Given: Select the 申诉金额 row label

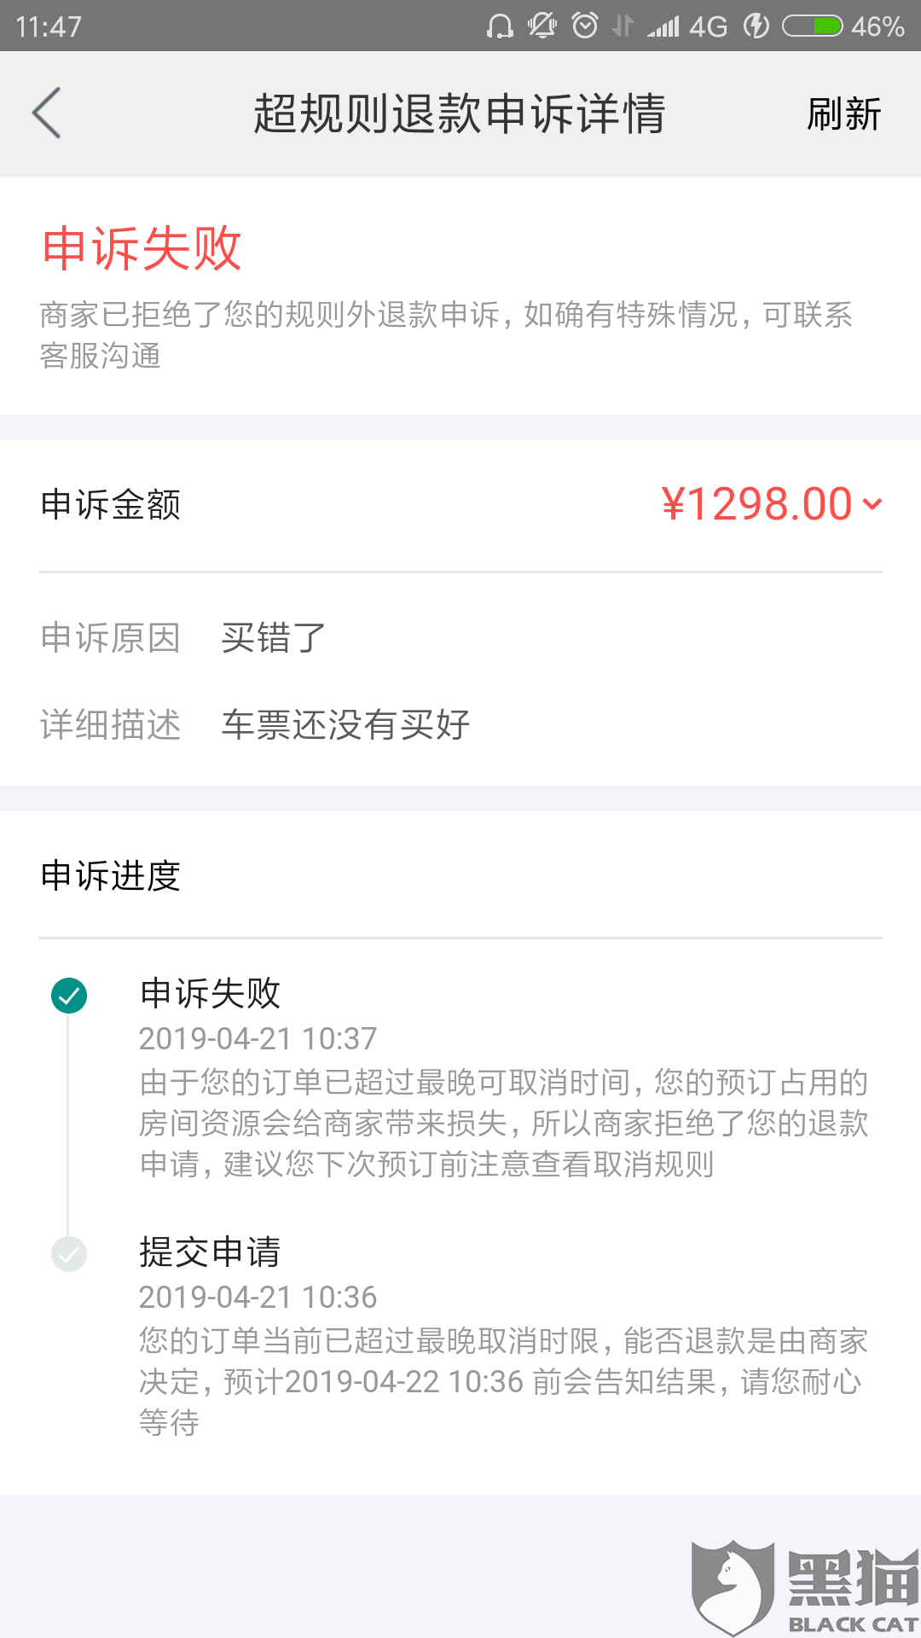Looking at the screenshot, I should pyautogui.click(x=111, y=504).
